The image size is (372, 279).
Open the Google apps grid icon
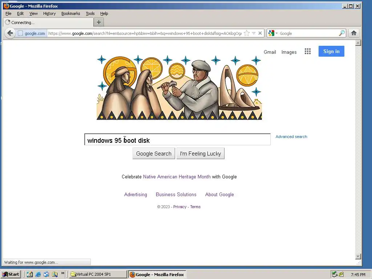click(x=308, y=52)
